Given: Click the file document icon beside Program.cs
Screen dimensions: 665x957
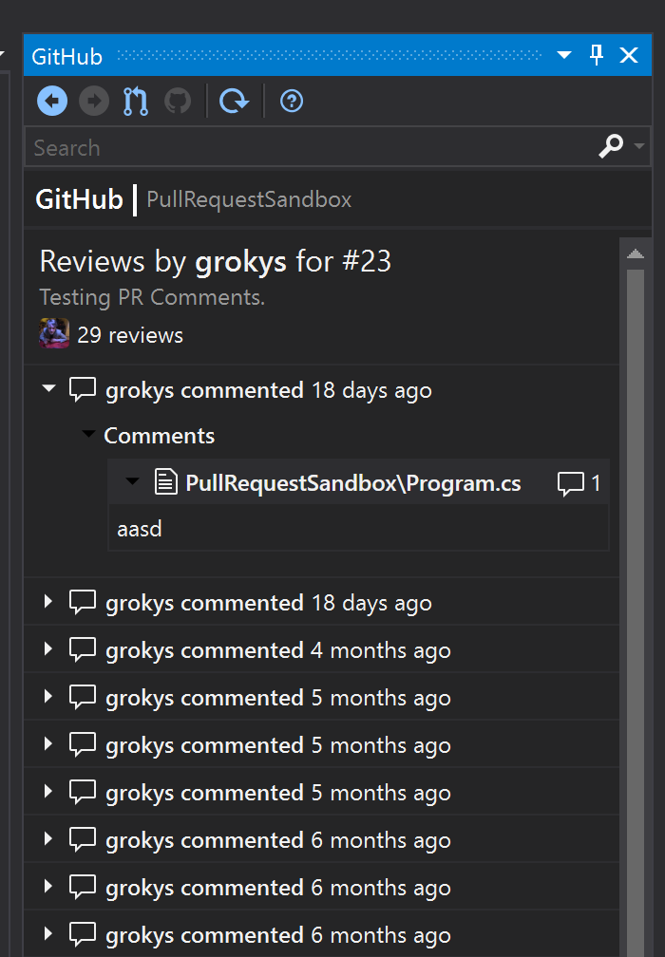Looking at the screenshot, I should [x=165, y=481].
